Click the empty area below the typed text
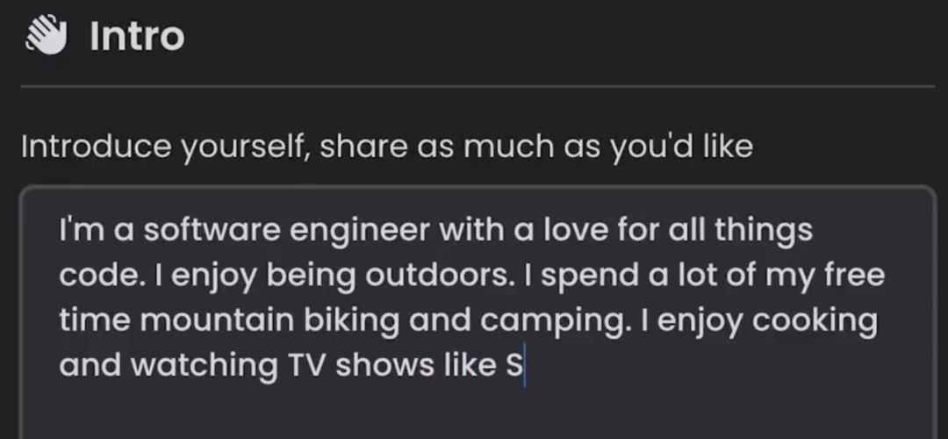Screen dimensions: 948x439 [478, 413]
